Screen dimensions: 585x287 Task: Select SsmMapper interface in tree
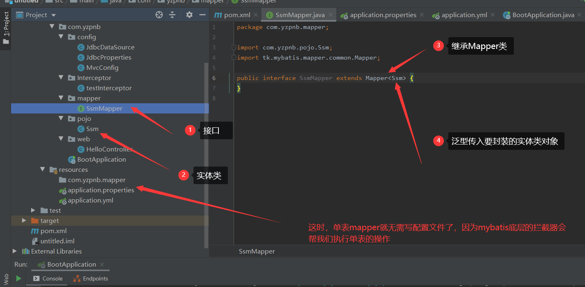pos(100,108)
